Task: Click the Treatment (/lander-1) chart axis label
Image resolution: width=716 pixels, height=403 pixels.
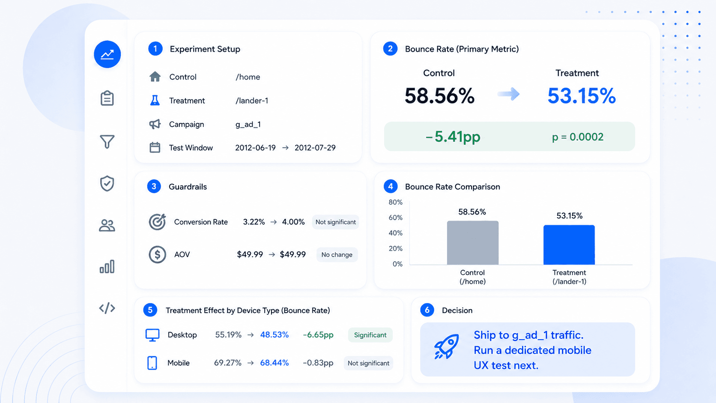Action: tap(569, 277)
